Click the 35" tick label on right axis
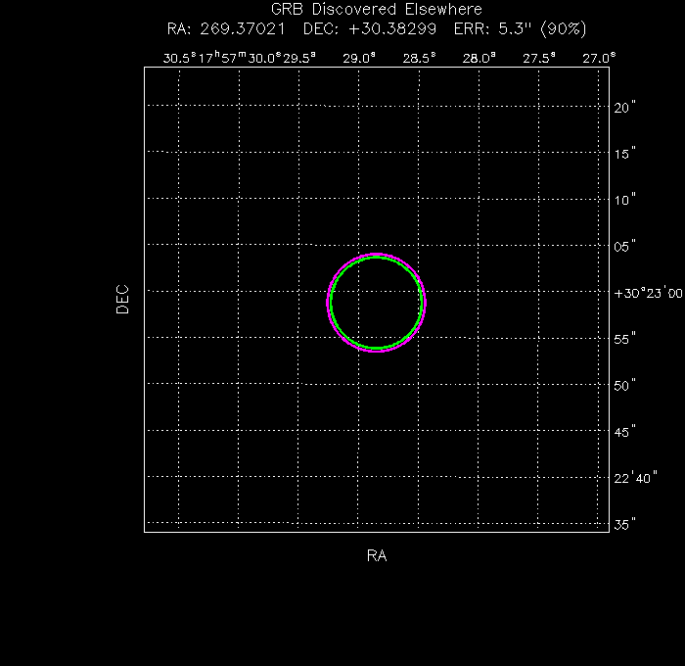This screenshot has width=685, height=666. (625, 525)
